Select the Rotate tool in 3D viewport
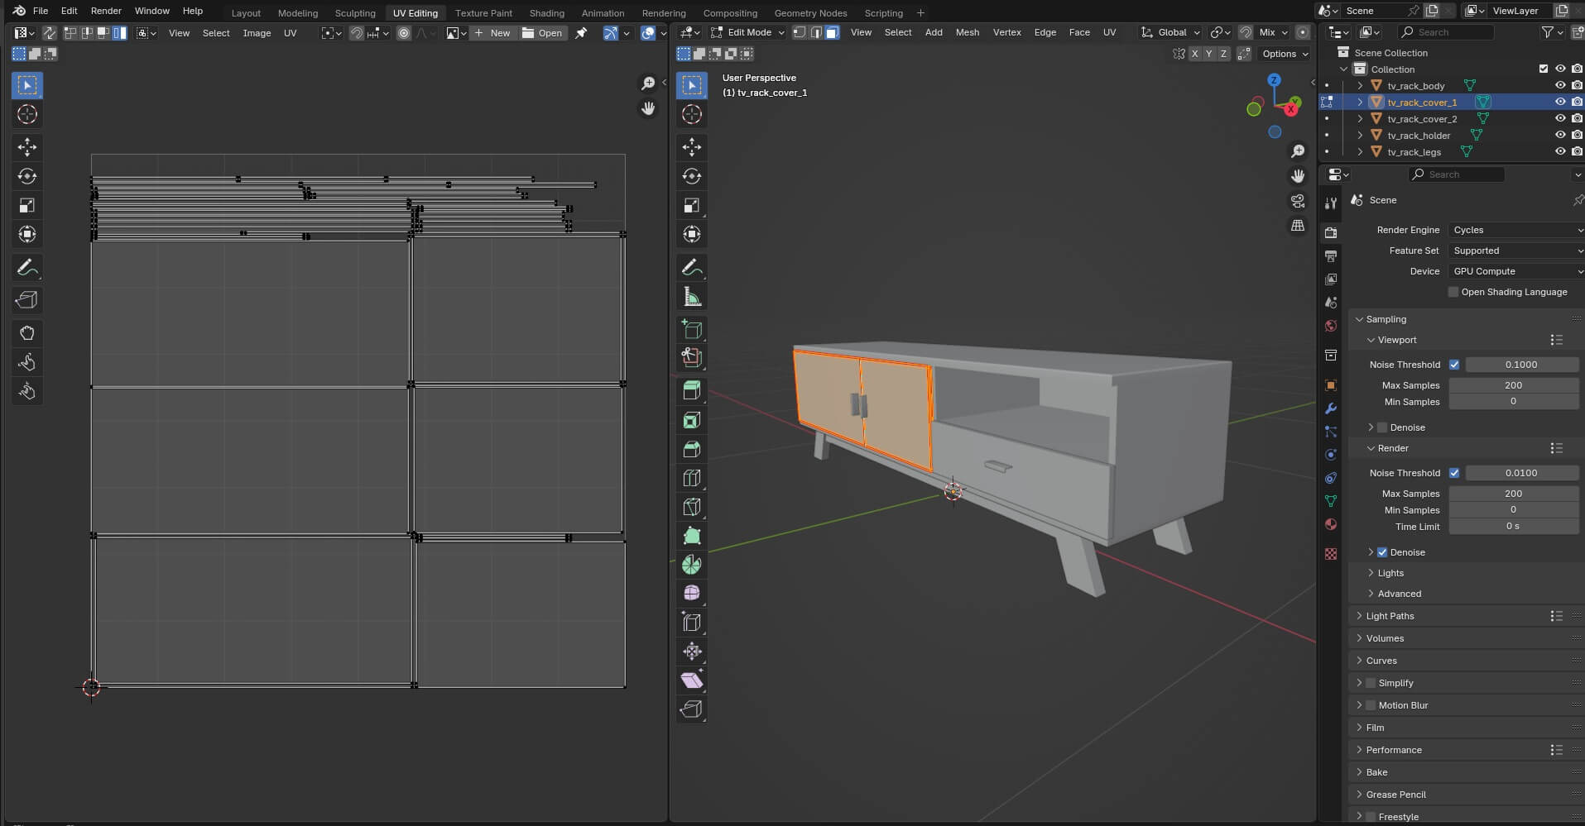Screen dimensions: 1585x826 point(692,176)
